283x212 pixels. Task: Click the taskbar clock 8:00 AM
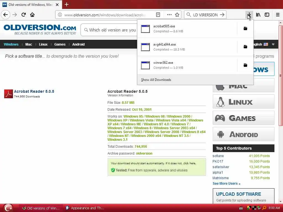[x=274, y=208]
